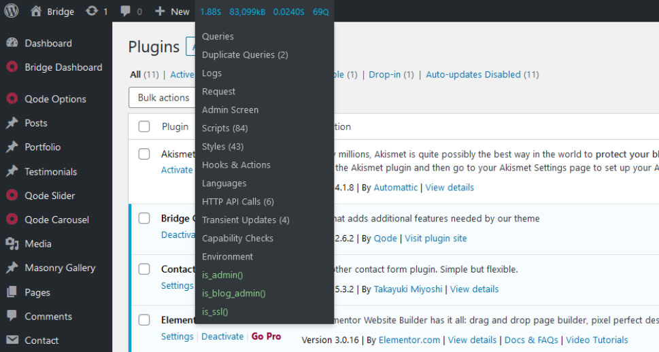This screenshot has height=352, width=659.
Task: Click the Portfolio pin icon
Action: pyautogui.click(x=12, y=147)
